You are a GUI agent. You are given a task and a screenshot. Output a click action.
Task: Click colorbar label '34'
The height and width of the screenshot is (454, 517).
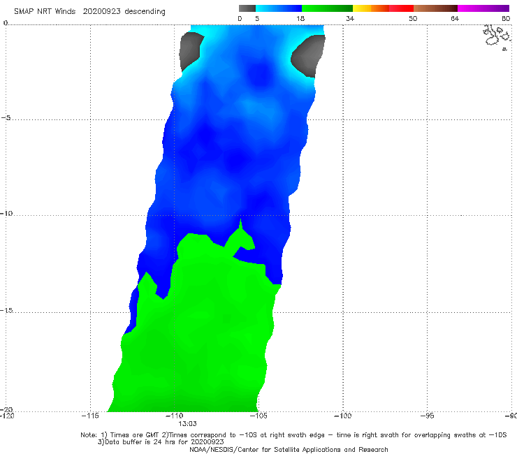tap(350, 19)
